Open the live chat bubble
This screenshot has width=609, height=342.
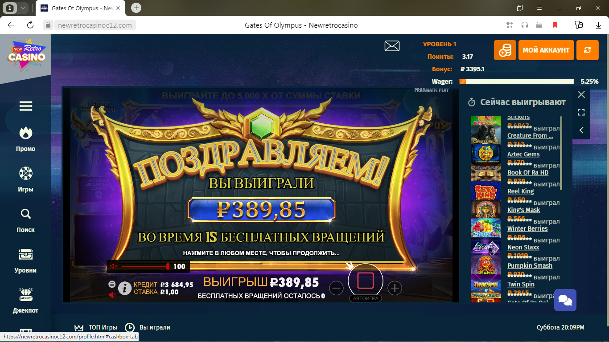click(x=565, y=300)
